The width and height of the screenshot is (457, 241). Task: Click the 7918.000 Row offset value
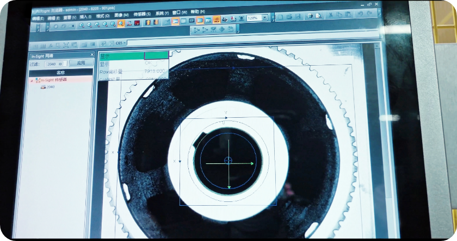(155, 71)
